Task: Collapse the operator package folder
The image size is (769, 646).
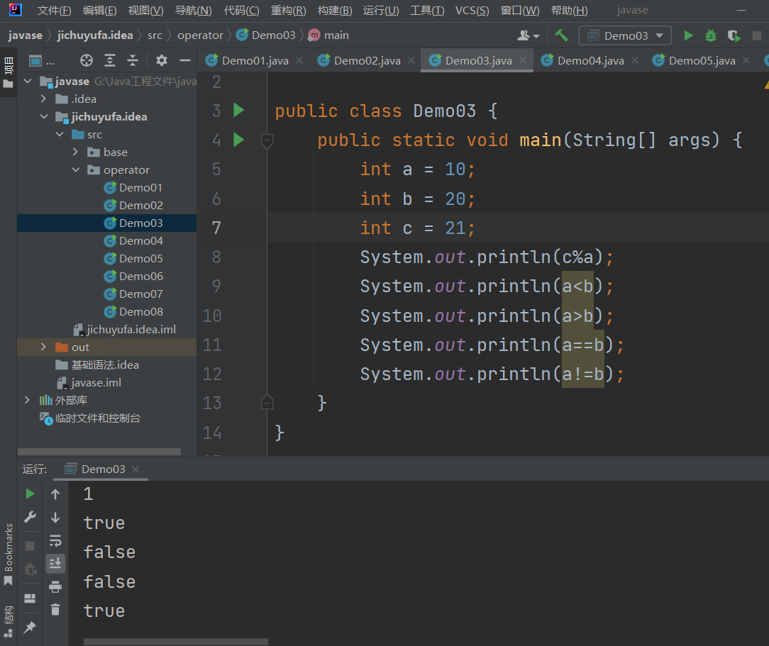Action: coord(76,170)
